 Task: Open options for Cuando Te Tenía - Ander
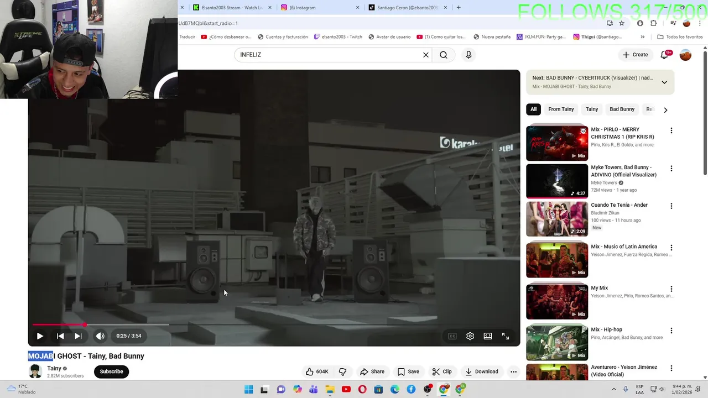(x=671, y=206)
